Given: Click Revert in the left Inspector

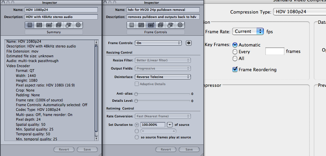Looking at the screenshot, I should tap(64, 150).
